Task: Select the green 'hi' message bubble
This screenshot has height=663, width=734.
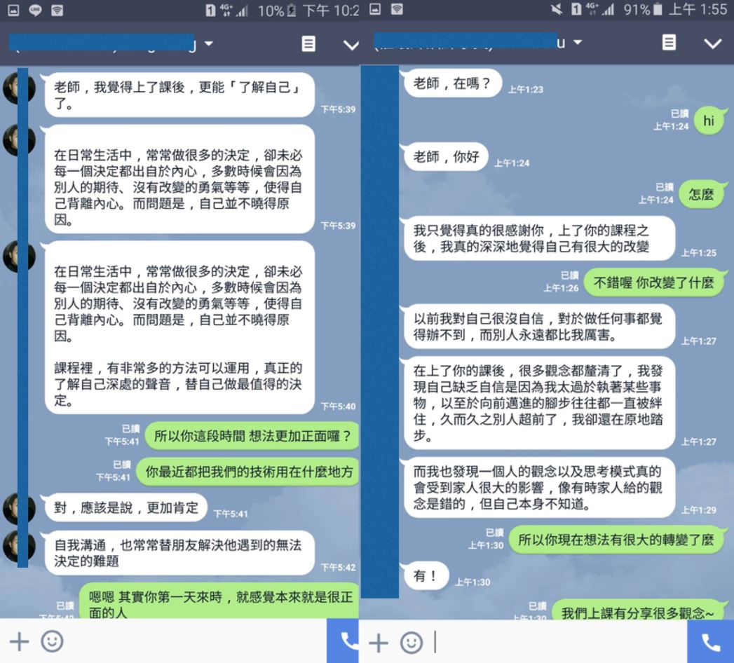Action: point(709,121)
